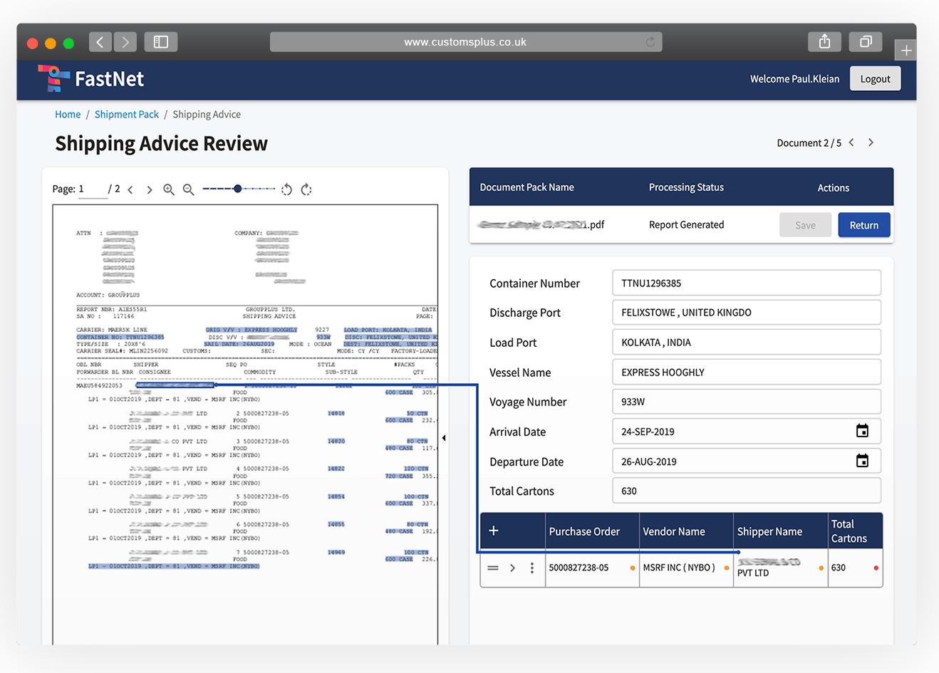Add a new table row with the plus icon
The width and height of the screenshot is (939, 673).
pos(494,531)
